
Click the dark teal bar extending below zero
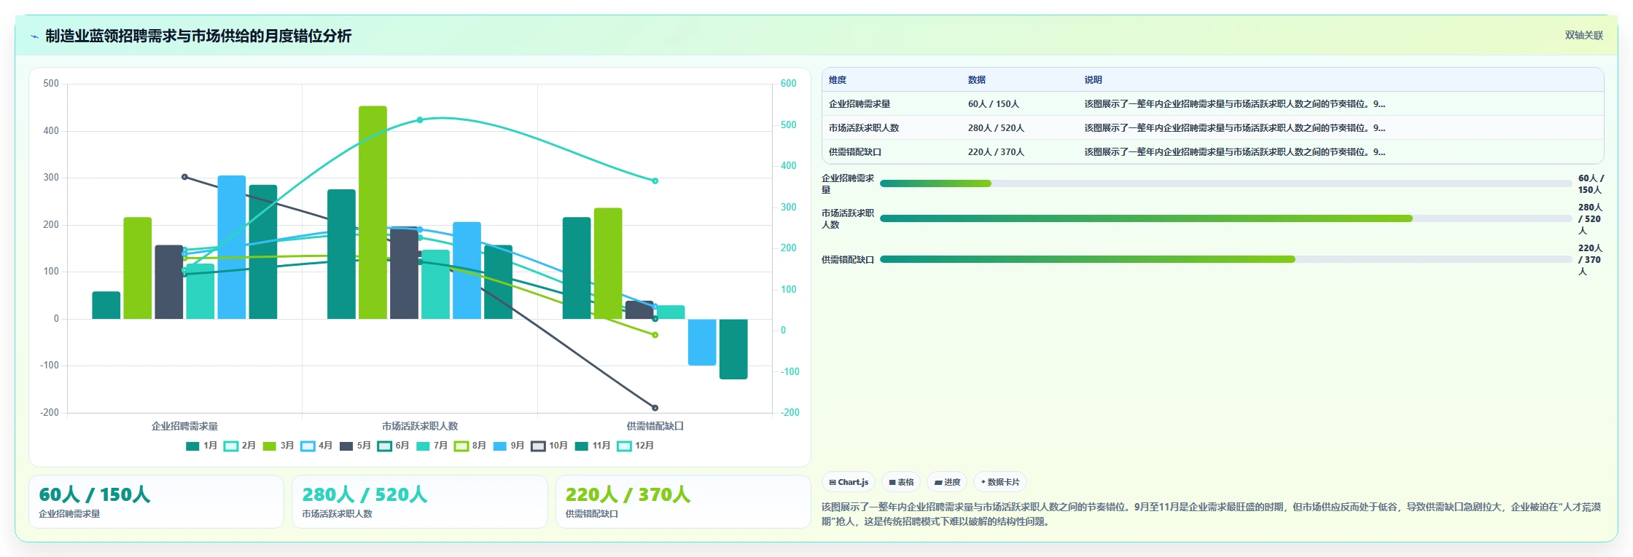(x=733, y=349)
